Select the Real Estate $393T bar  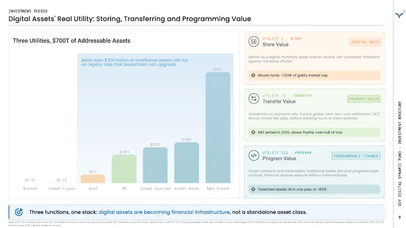[x=218, y=128]
